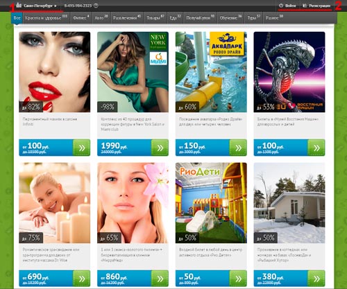
Task: Click the до 82% discount badge
Action: click(31, 107)
